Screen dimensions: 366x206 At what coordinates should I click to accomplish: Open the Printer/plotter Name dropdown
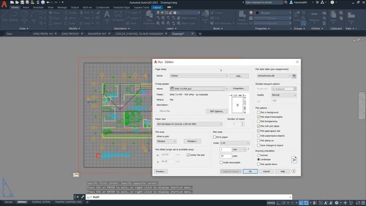click(x=199, y=89)
